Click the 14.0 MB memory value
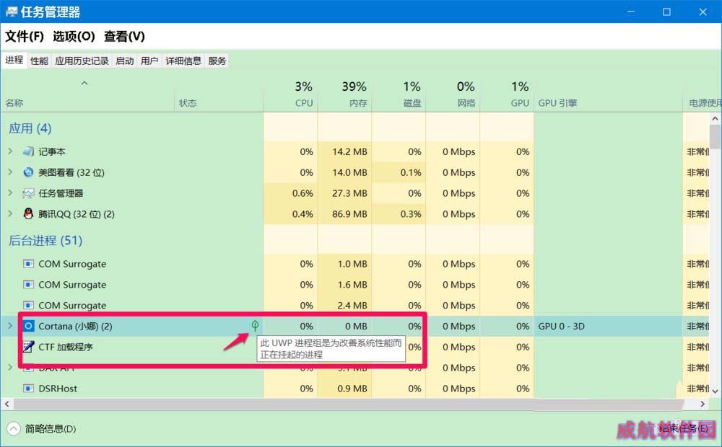 tap(349, 172)
